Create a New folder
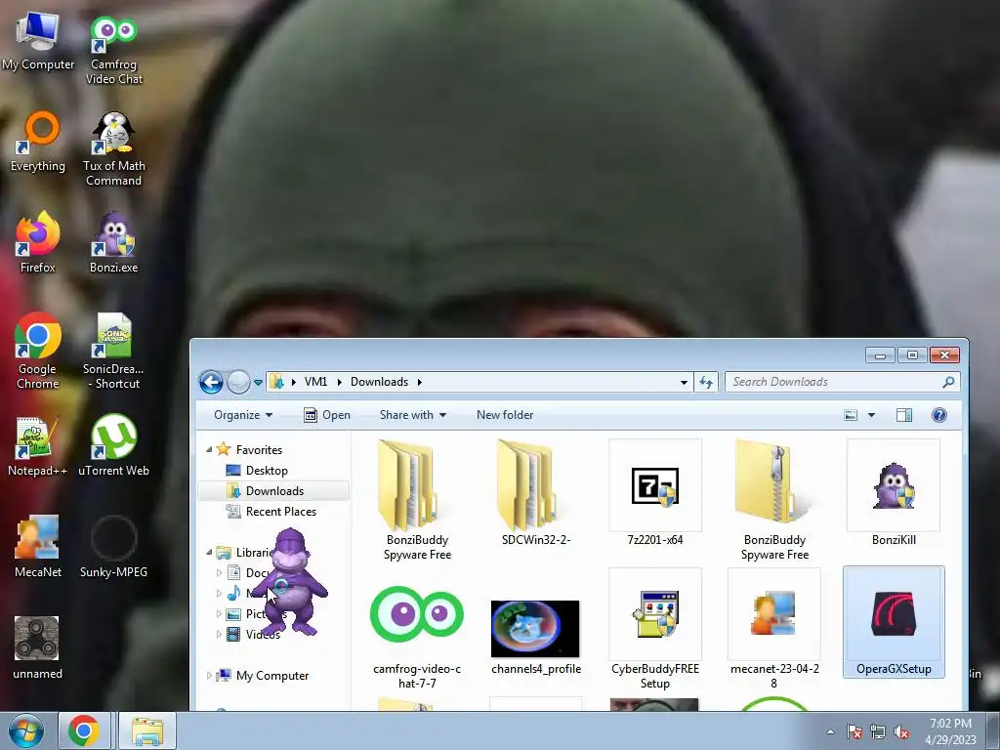This screenshot has width=1000, height=750. 505,415
